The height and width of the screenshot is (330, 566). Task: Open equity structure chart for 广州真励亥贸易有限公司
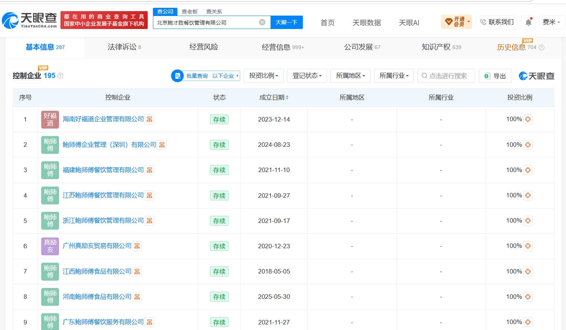pos(137,246)
